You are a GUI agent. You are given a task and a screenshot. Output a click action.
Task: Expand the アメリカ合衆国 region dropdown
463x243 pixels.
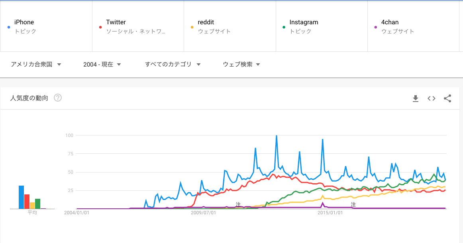click(x=36, y=64)
